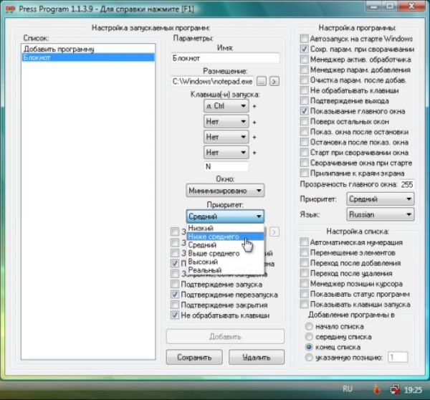430x400 pixels.
Task: Open the 'Язык' dropdown showing Russian
Action: 380,214
